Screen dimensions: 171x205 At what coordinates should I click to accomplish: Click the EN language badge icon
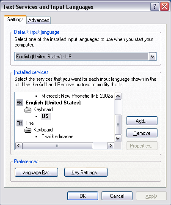point(20,103)
